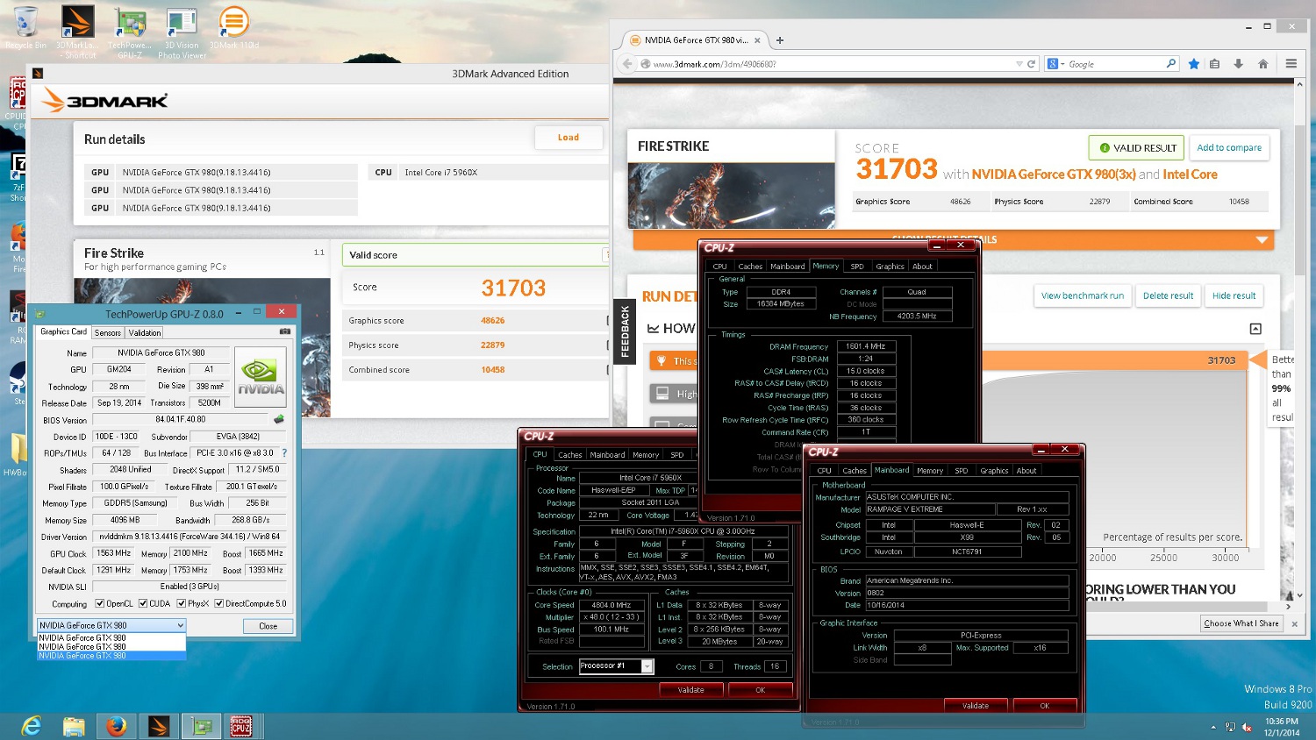1316x740 pixels.
Task: Open the 3DMark shortcut desktop icon
Action: (x=77, y=31)
